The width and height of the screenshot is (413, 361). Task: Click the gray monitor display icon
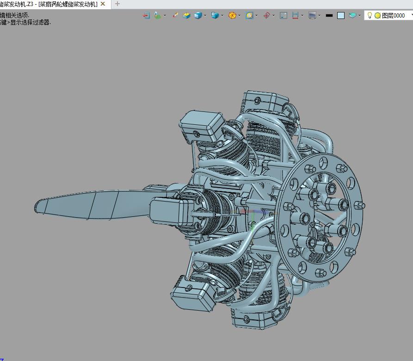pyautogui.click(x=312, y=16)
